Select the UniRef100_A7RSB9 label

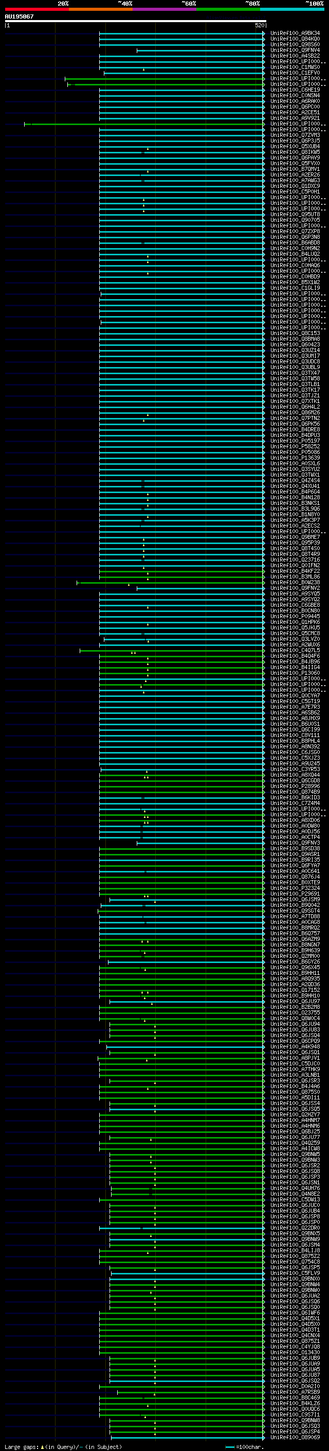(x=295, y=1392)
